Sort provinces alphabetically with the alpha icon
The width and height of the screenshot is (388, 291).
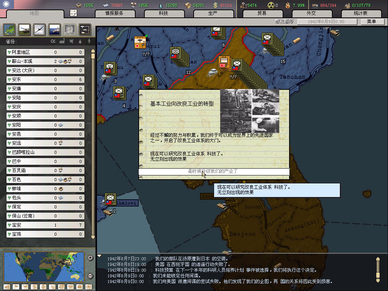[x=53, y=41]
